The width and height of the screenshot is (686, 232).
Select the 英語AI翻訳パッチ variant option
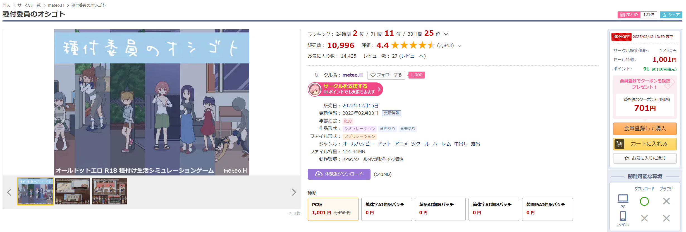point(440,209)
